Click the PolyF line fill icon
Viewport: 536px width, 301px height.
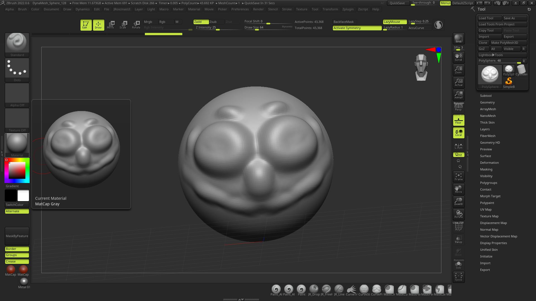458,227
